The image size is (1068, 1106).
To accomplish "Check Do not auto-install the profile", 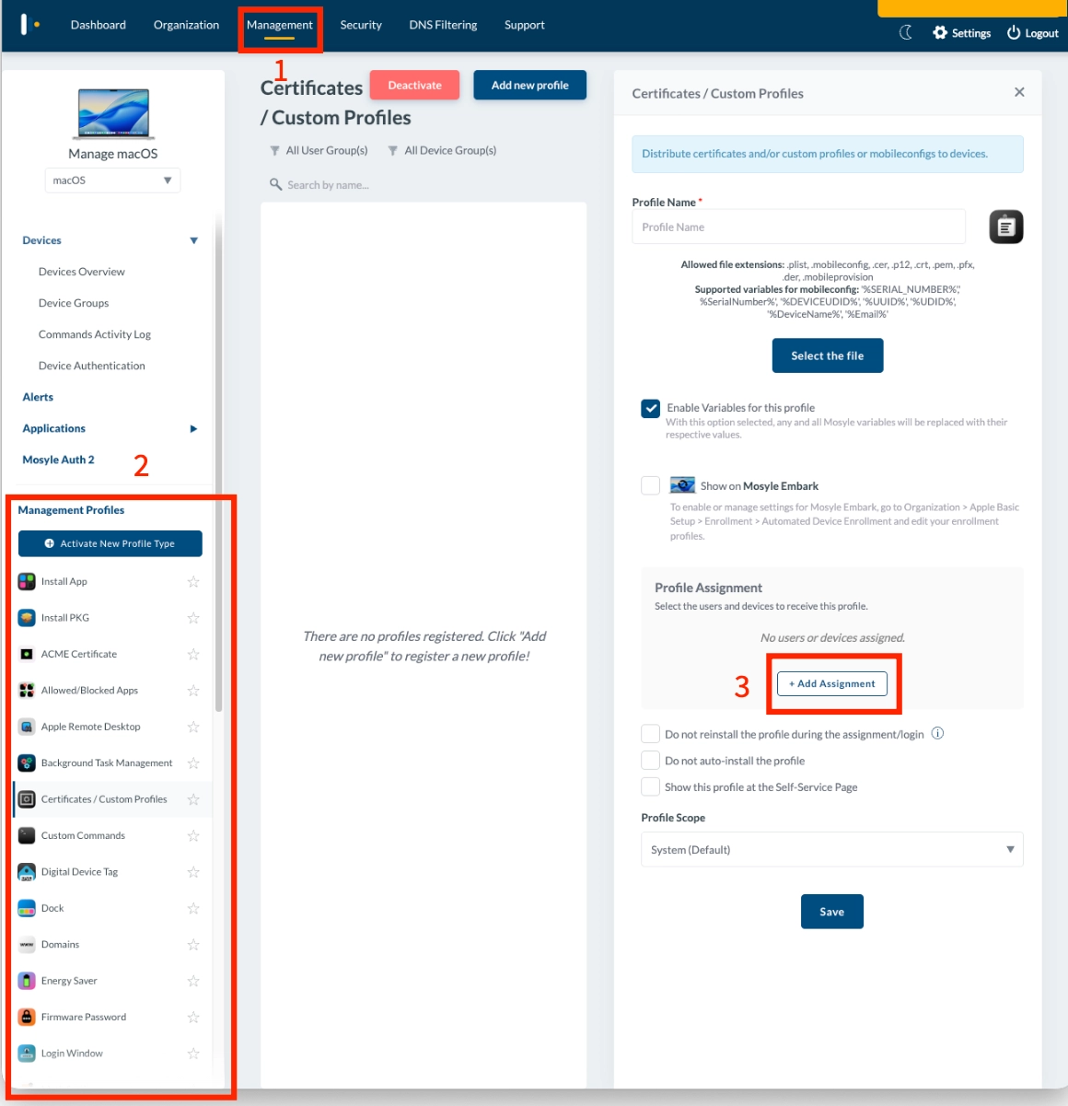I will 650,761.
